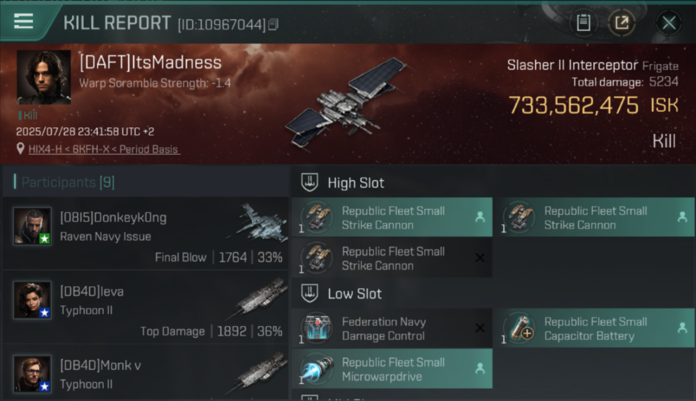The image size is (696, 401).
Task: View ItsMadness pilot portrait
Action: pyautogui.click(x=44, y=78)
